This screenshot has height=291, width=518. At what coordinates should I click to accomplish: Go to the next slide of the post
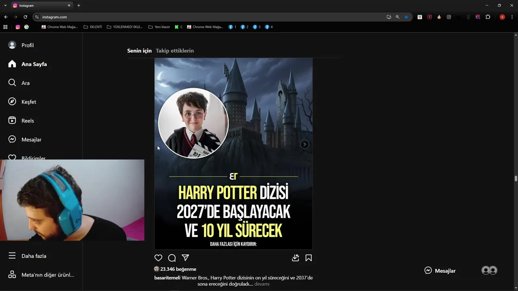[305, 144]
